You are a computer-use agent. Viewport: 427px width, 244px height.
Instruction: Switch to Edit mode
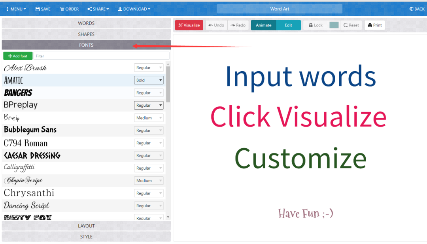pyautogui.click(x=288, y=25)
